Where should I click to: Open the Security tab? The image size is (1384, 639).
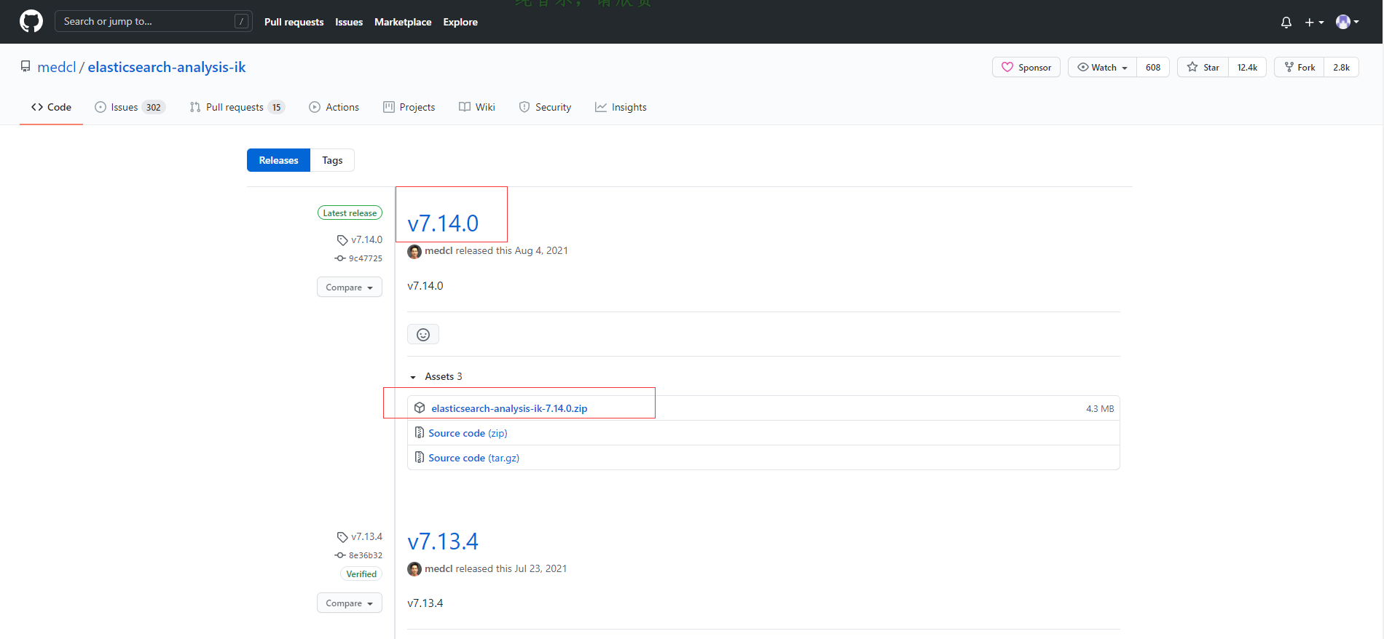(545, 107)
